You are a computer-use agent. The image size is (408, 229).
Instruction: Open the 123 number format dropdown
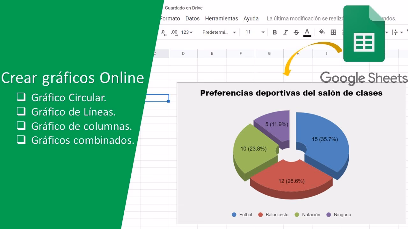pos(186,32)
